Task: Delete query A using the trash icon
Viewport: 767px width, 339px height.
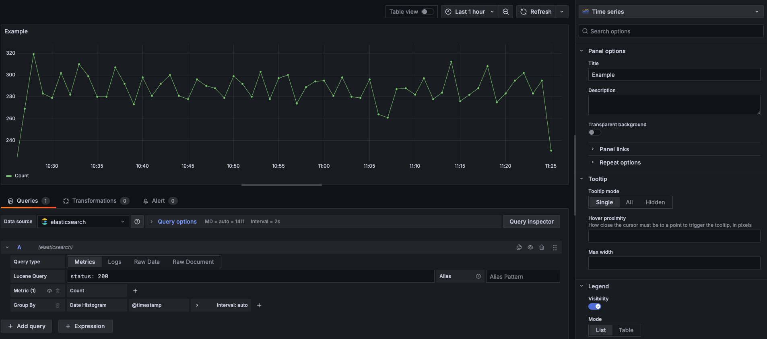Action: pos(542,247)
